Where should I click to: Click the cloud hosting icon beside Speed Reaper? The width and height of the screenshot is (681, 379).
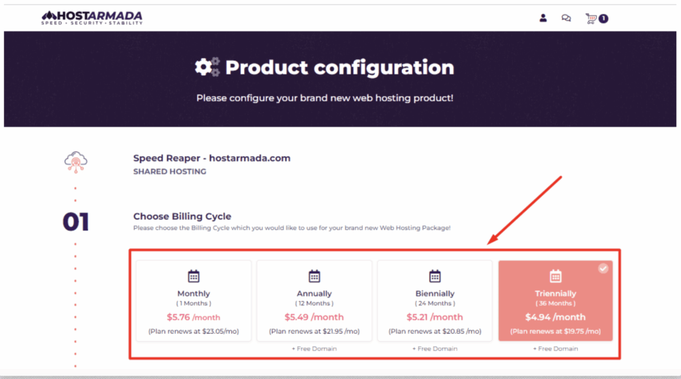tap(76, 162)
